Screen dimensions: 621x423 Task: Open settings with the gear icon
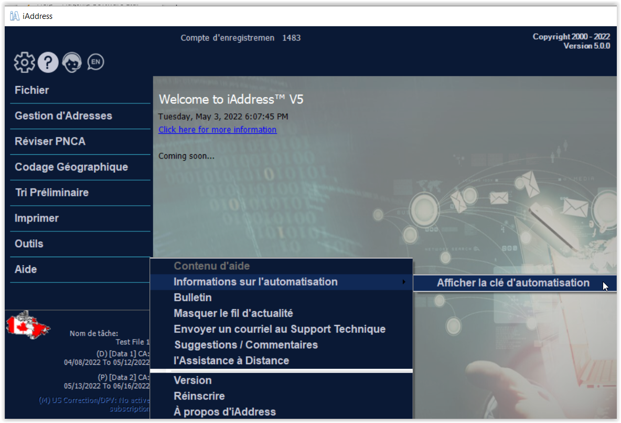point(24,62)
